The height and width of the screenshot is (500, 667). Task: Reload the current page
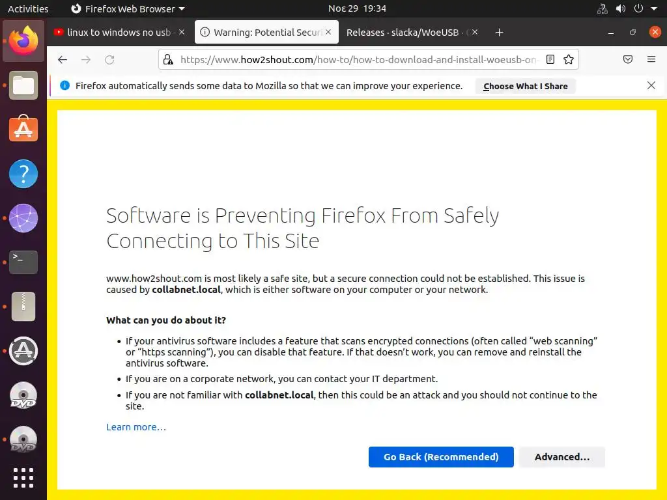pos(109,60)
